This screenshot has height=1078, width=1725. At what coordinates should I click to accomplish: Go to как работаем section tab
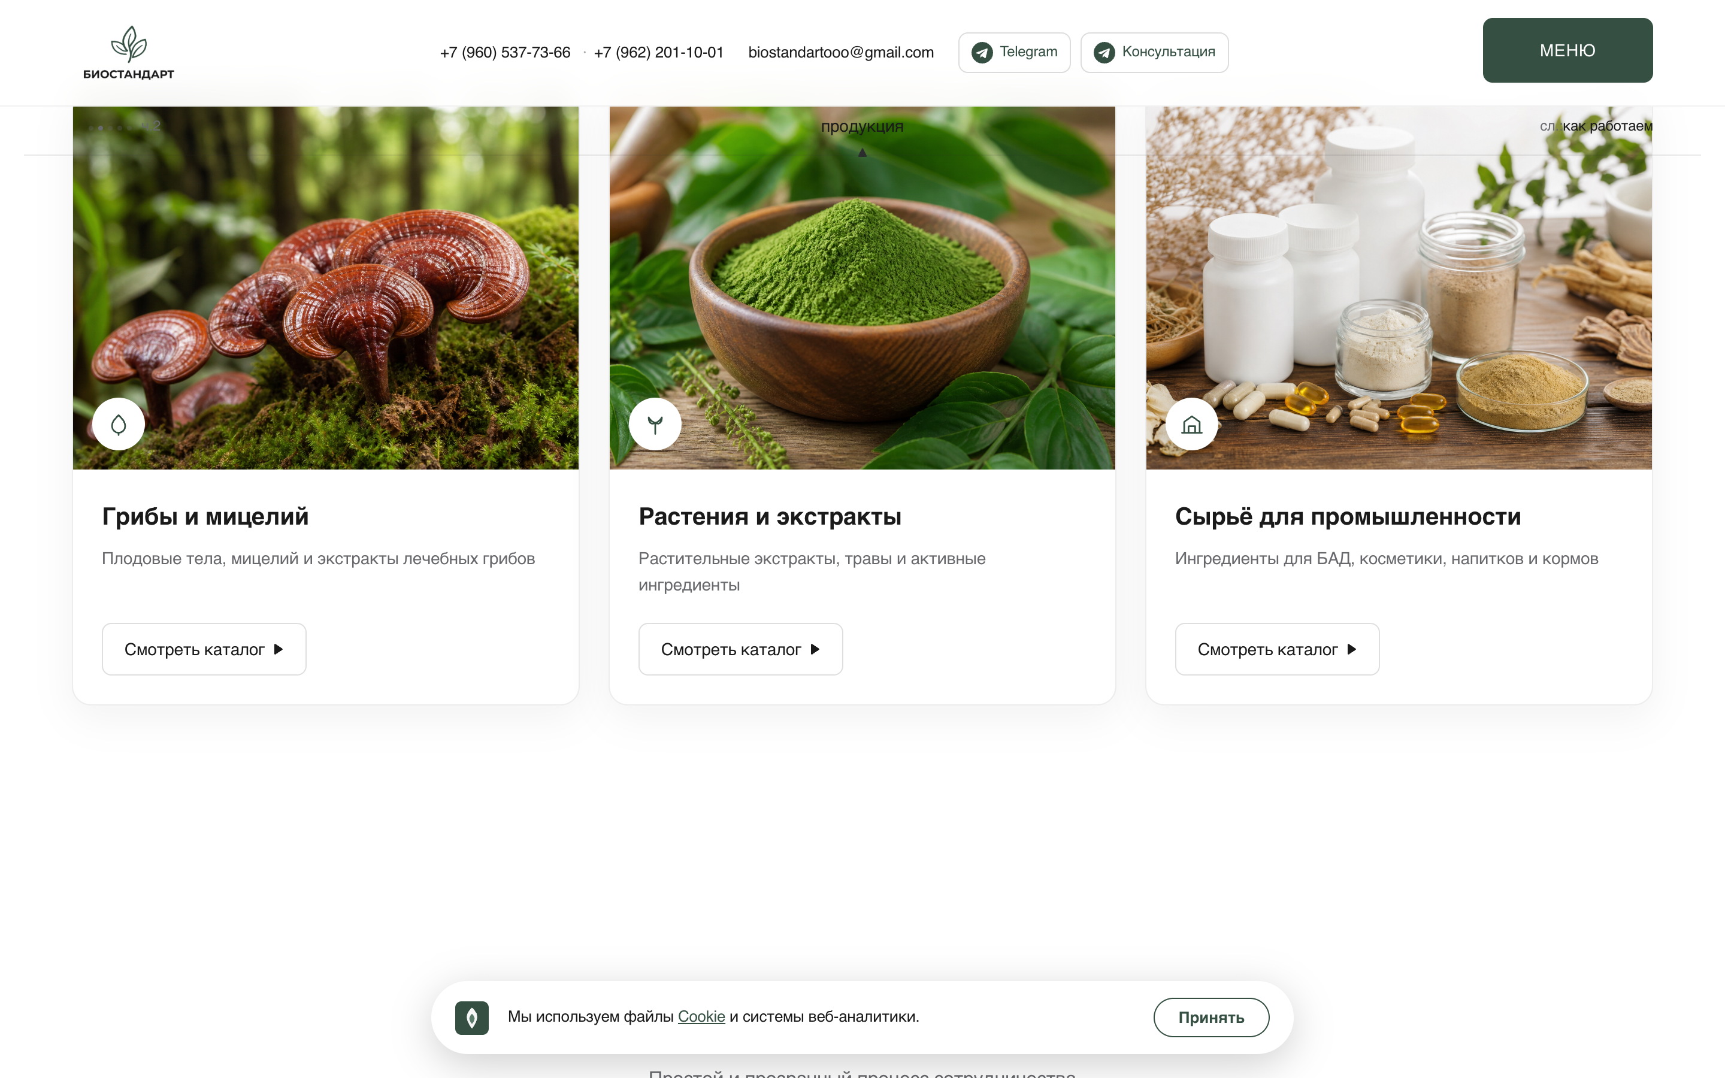coord(1606,126)
